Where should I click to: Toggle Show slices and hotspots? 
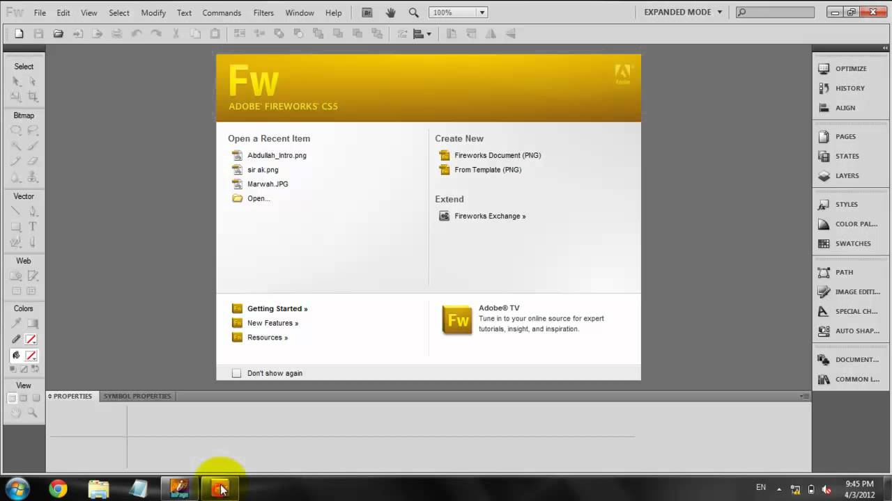32,292
